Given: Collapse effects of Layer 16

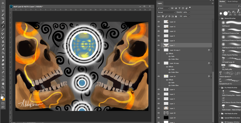Looking at the screenshot, I should [211, 76].
